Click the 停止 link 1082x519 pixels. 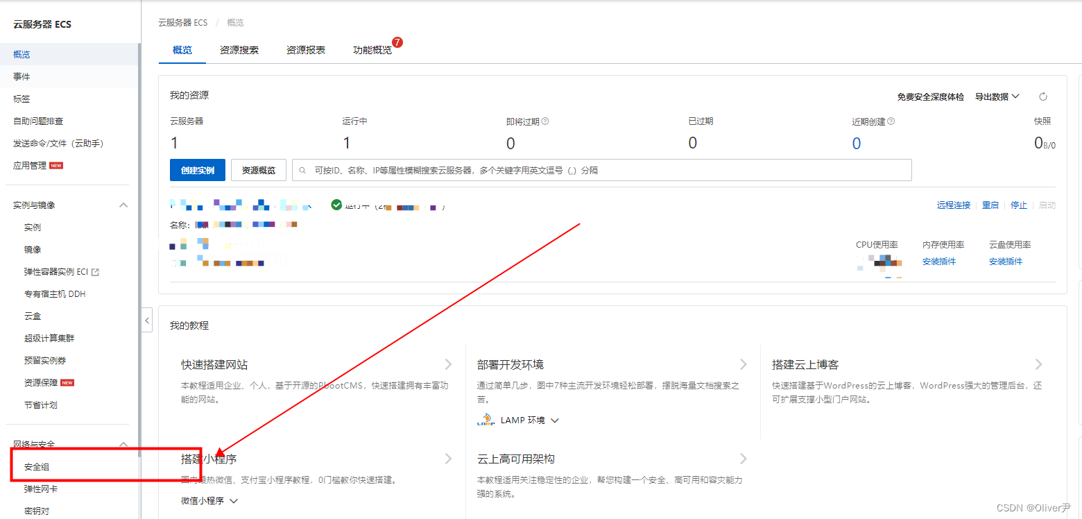click(1019, 205)
